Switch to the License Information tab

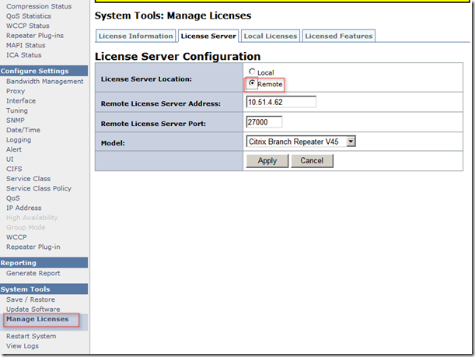tap(136, 36)
